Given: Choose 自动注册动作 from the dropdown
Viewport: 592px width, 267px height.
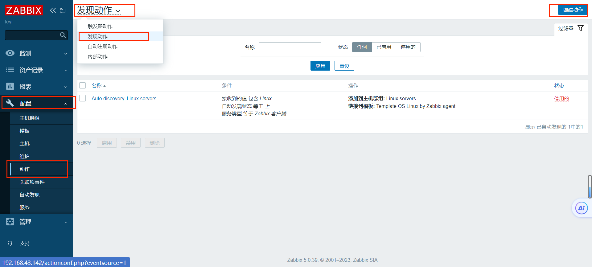Looking at the screenshot, I should tap(120, 46).
